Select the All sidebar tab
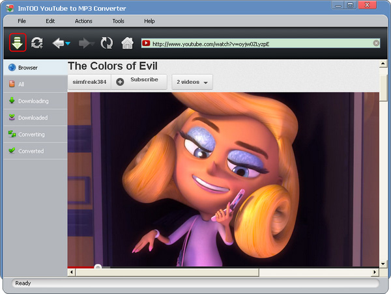Viewport: 391px width, 294px height. 36,84
